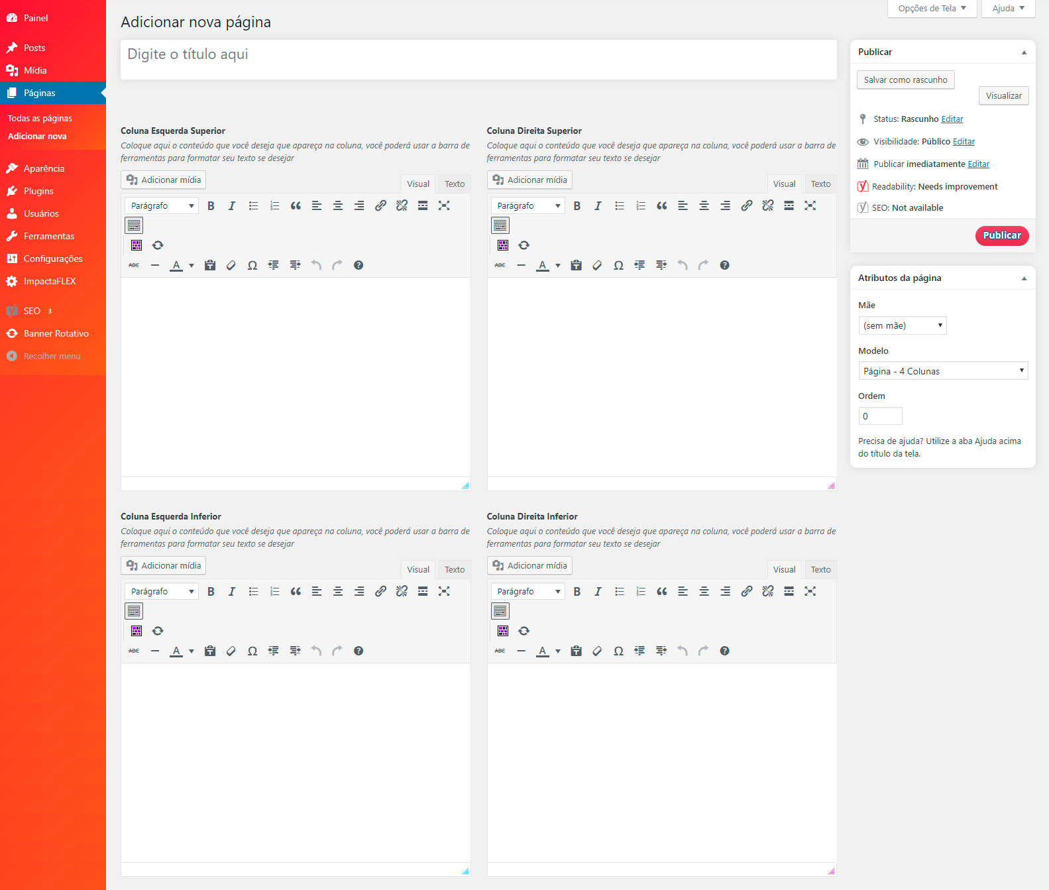
Task: Center align text in Coluna Direita Superior editor
Action: tap(704, 206)
